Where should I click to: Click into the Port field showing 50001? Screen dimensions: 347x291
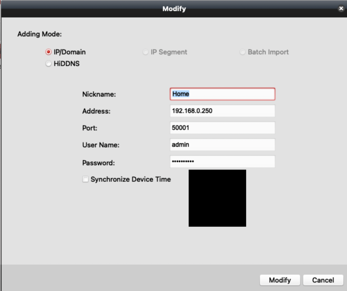coord(222,128)
